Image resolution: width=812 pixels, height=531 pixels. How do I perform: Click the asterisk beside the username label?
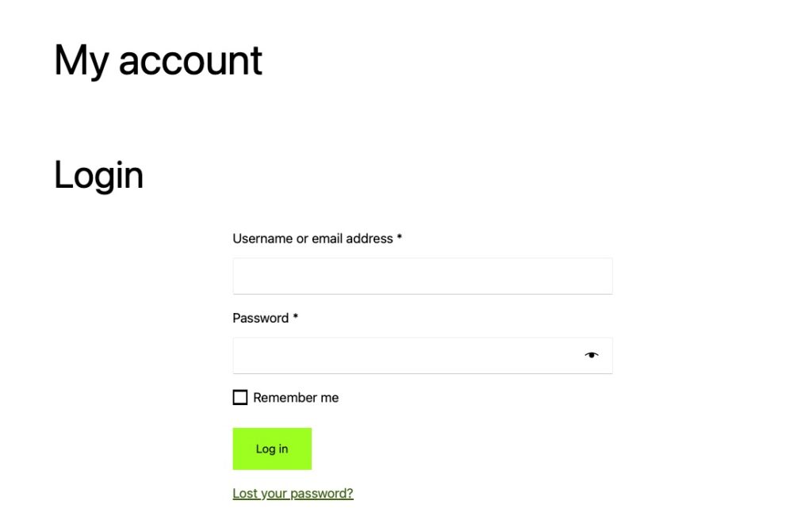pos(400,238)
